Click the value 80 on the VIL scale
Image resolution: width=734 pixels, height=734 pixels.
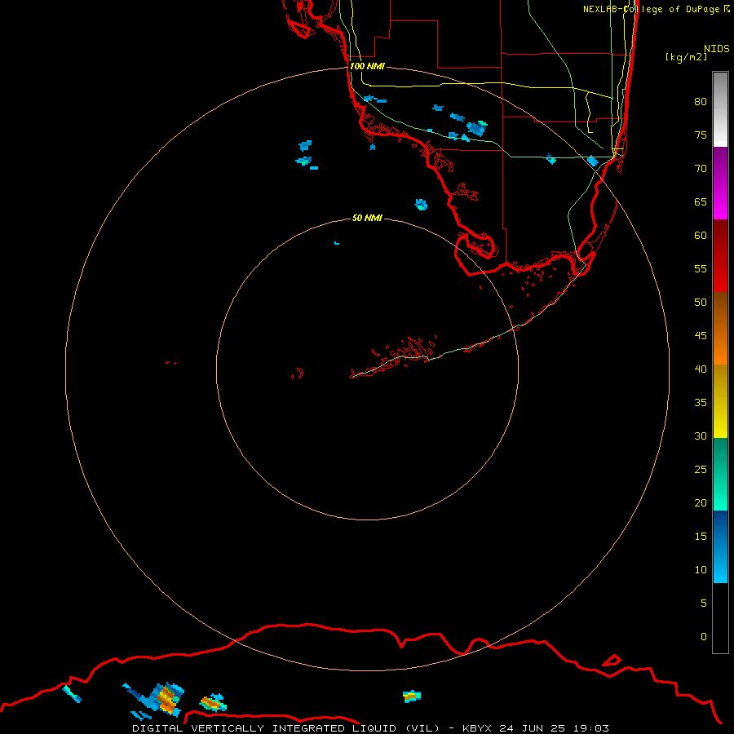pyautogui.click(x=701, y=102)
